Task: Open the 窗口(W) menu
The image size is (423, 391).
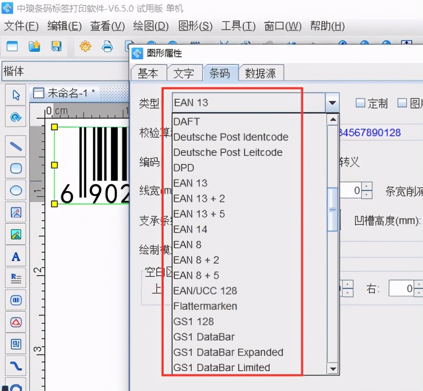Action: [x=282, y=26]
